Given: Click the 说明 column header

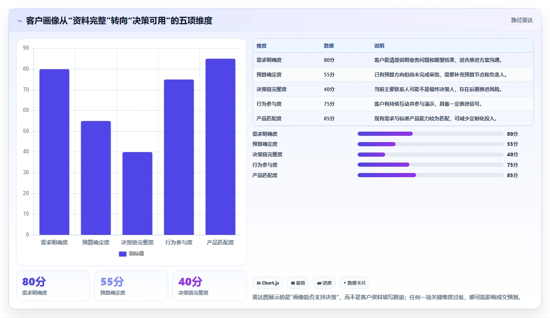Looking at the screenshot, I should coord(379,46).
